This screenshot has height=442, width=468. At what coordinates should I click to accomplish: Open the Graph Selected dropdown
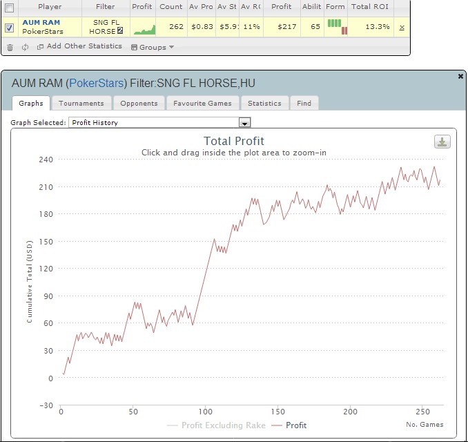click(244, 122)
